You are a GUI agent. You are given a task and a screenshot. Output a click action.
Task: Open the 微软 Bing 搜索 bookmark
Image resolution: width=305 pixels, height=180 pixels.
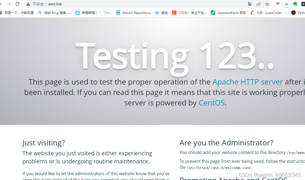55,13
